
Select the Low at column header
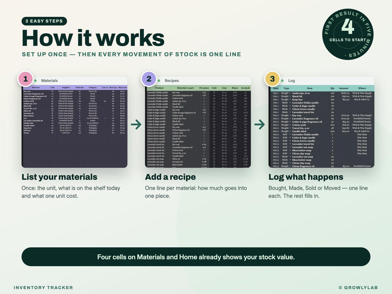pyautogui.click(x=105, y=88)
